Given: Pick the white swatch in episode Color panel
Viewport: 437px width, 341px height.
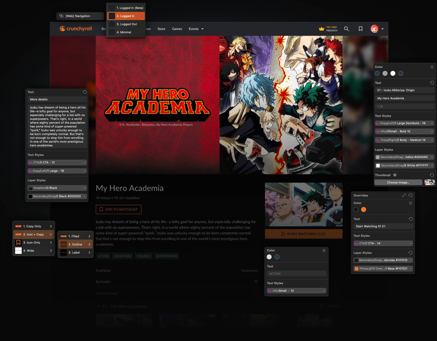Looking at the screenshot, I should (x=393, y=73).
